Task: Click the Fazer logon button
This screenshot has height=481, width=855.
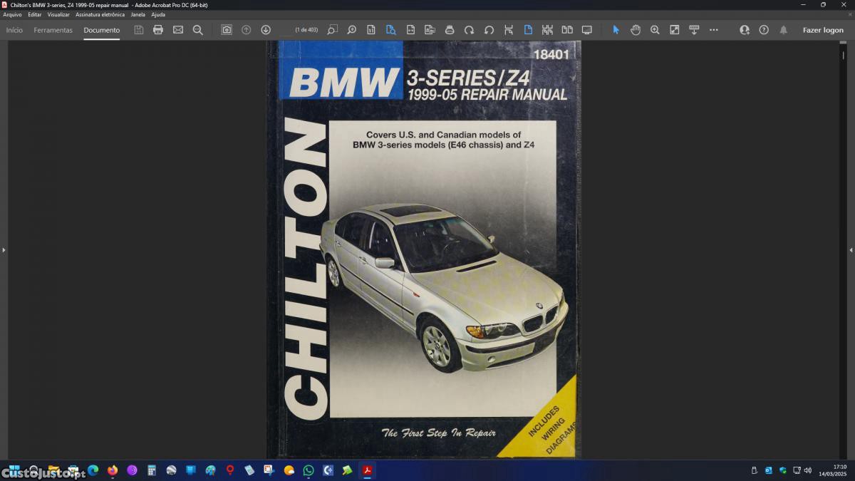Action: [x=823, y=30]
